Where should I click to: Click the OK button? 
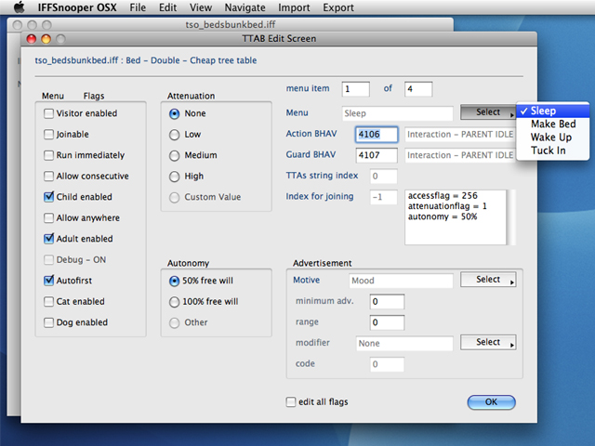point(491,402)
